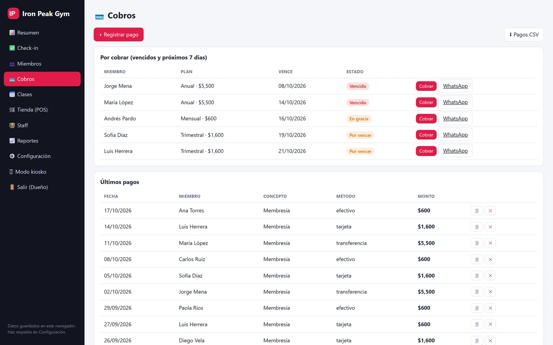Open Reportes in the sidebar
Screen dimensions: 553x345
(x=42, y=141)
